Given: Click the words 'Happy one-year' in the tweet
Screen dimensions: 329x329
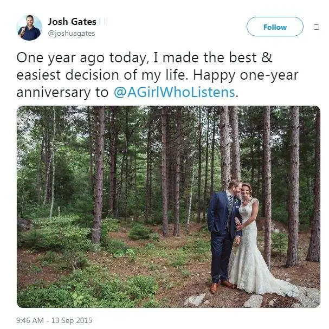Looking at the screenshot, I should pyautogui.click(x=246, y=75).
